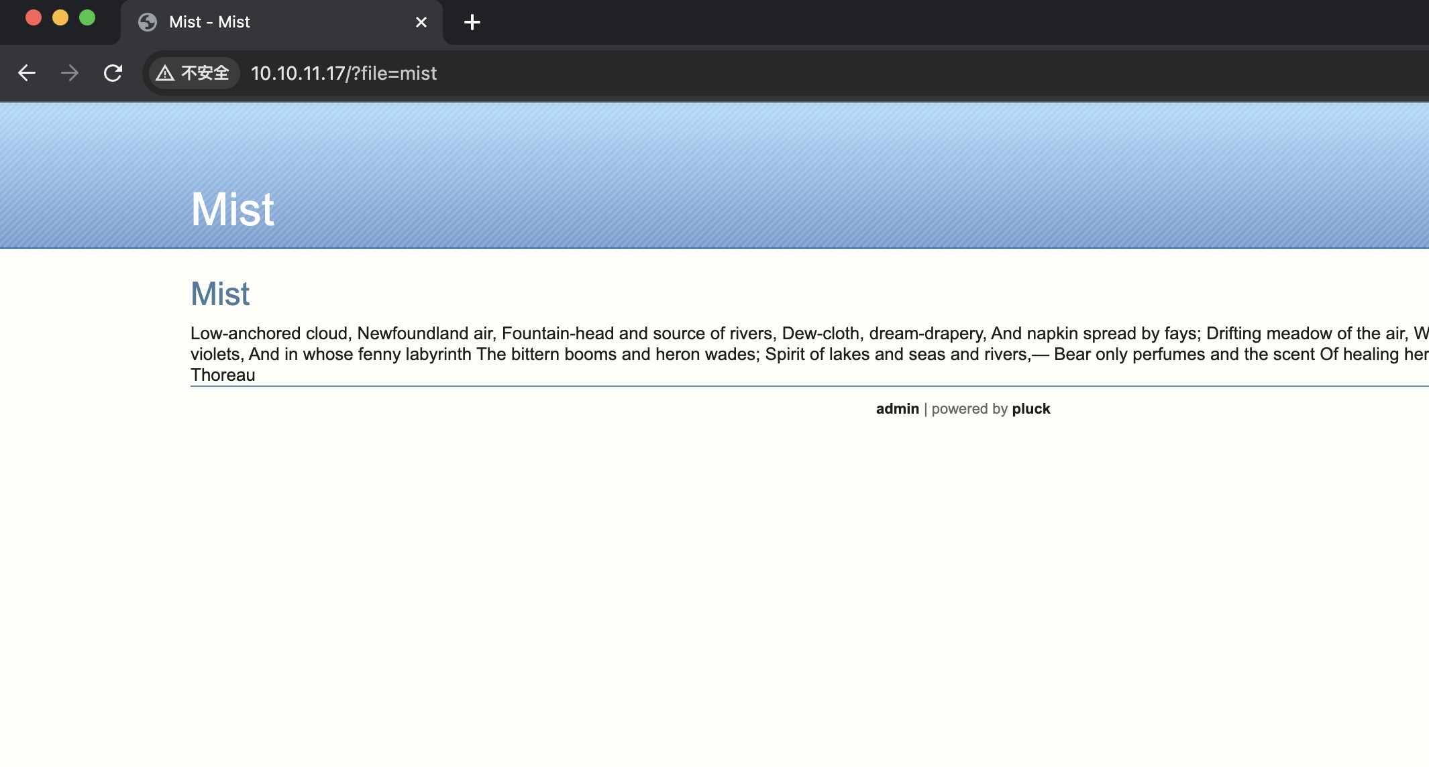Screen dimensions: 1429x767
Task: Follow the pluck link in footer
Action: point(1030,409)
